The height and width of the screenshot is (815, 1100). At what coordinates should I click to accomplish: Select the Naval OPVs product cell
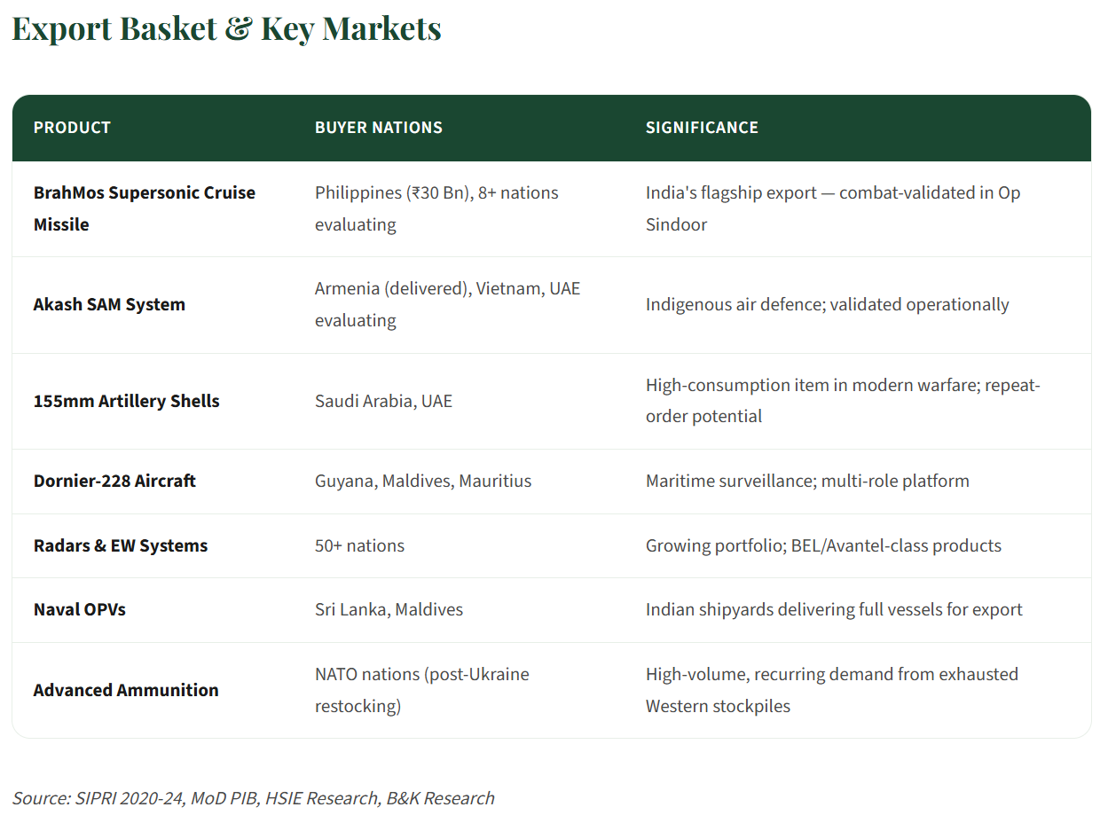80,610
